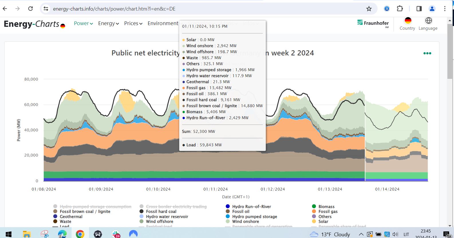This screenshot has height=238, width=454.
Task: Open Language selector globe icon
Action: coord(428,24)
